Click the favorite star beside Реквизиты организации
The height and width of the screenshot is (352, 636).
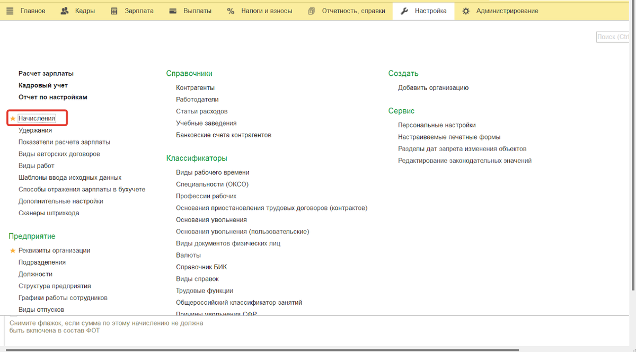[x=13, y=251]
